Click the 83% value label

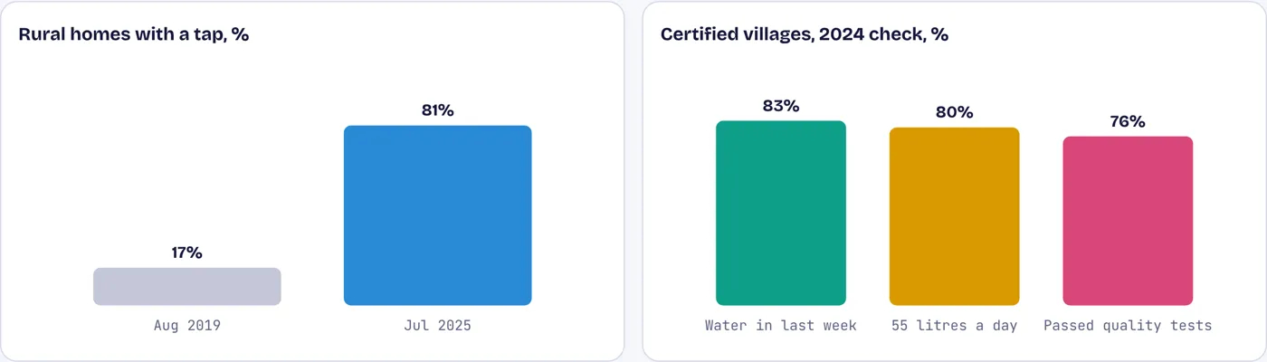(781, 106)
